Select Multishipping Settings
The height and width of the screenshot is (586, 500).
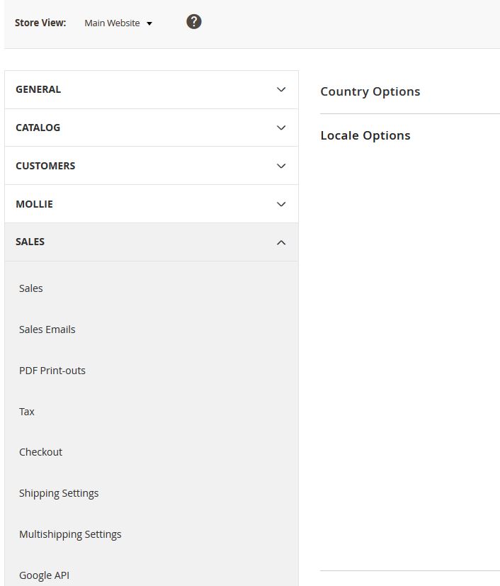(70, 534)
